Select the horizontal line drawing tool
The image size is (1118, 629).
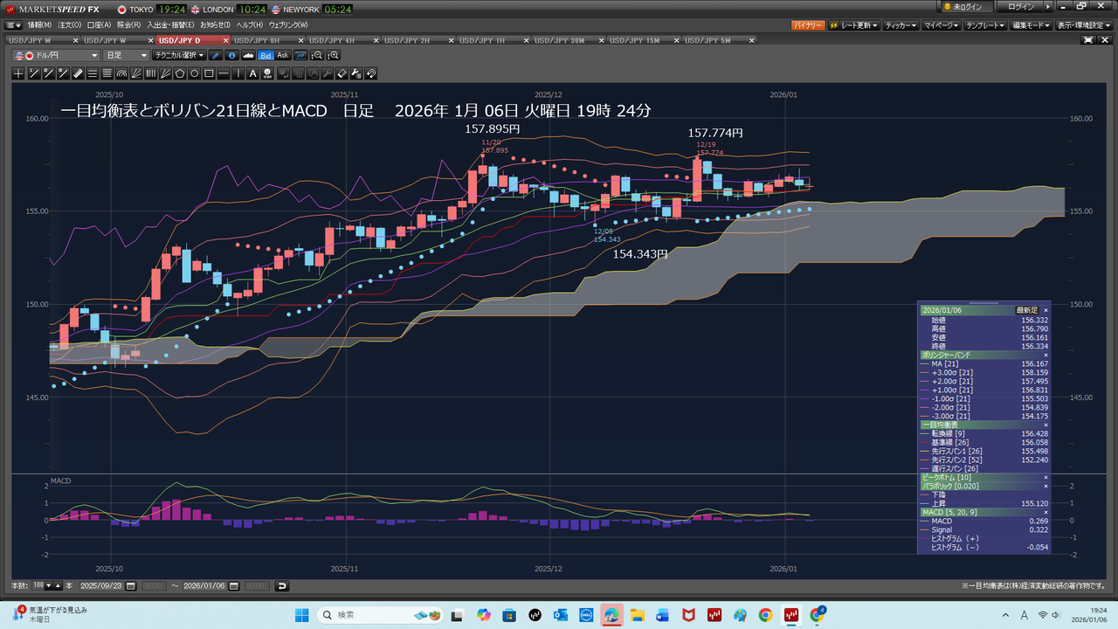[x=224, y=73]
